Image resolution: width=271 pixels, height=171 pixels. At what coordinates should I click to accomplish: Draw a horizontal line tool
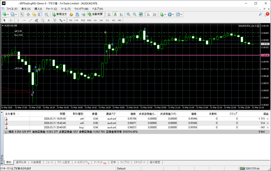24,20
